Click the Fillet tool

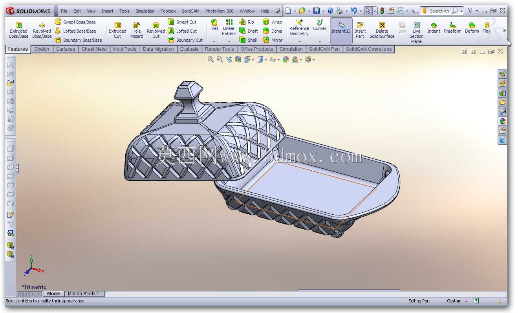click(214, 25)
